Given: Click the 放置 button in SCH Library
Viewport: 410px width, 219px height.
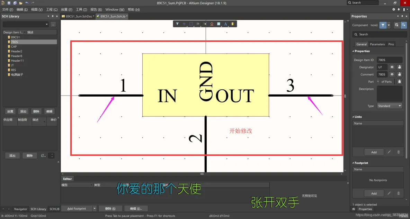Looking at the screenshot, I should 10,111.
